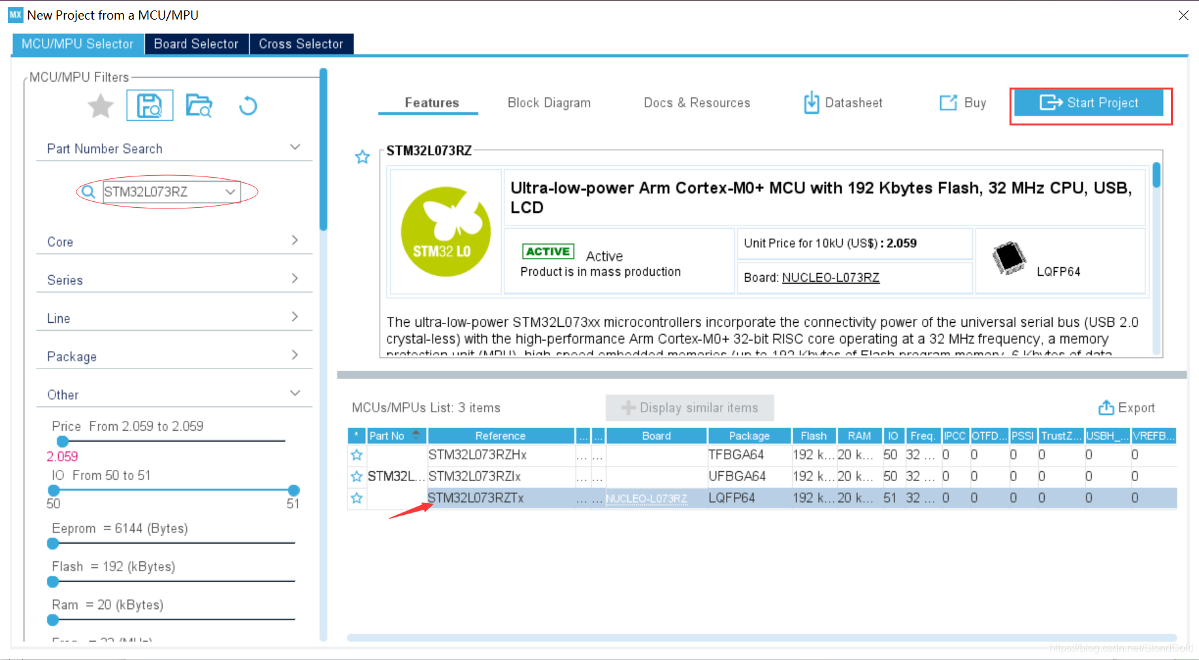Viewport: 1199px width, 660px height.
Task: Sort by Part No column arrow
Action: point(416,435)
